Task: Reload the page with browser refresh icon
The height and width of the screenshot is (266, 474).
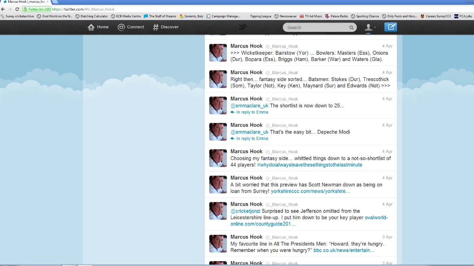Action: click(17, 9)
